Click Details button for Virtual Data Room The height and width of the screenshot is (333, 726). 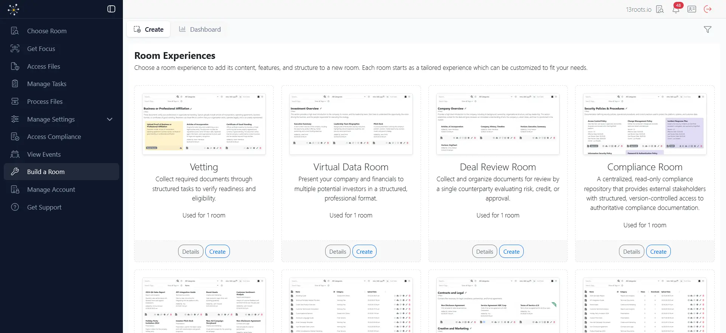pos(338,252)
